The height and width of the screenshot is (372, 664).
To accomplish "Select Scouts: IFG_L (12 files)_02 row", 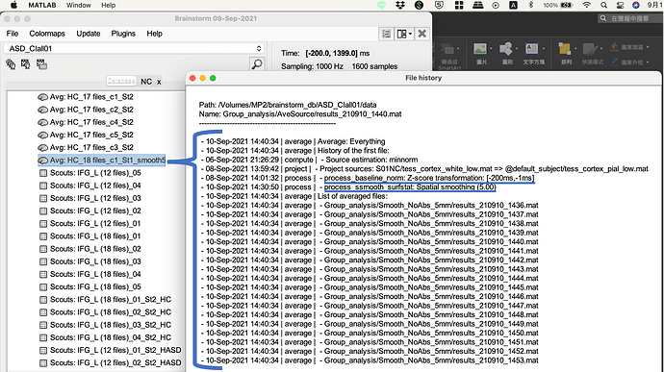I will click(89, 211).
